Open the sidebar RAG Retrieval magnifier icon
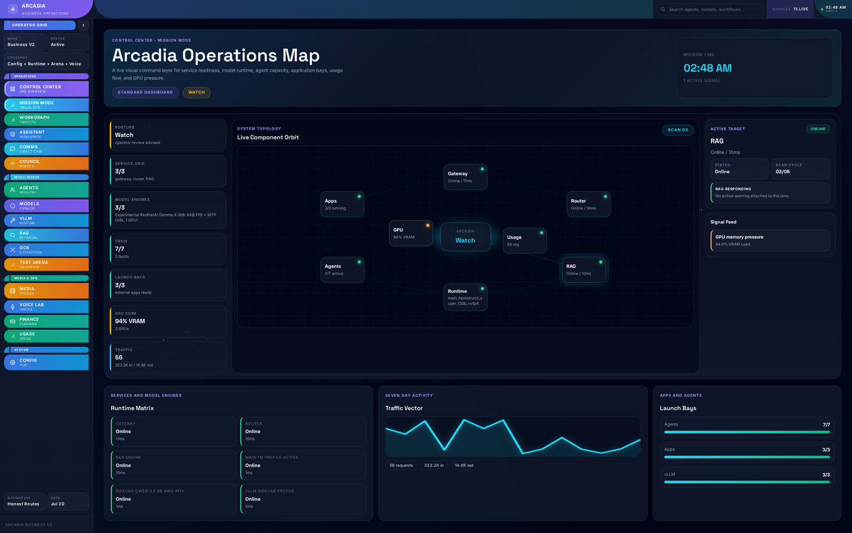This screenshot has height=533, width=852. (12, 235)
